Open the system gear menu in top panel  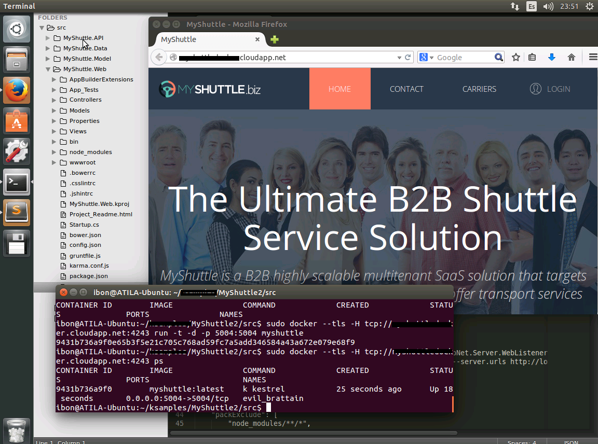click(590, 6)
